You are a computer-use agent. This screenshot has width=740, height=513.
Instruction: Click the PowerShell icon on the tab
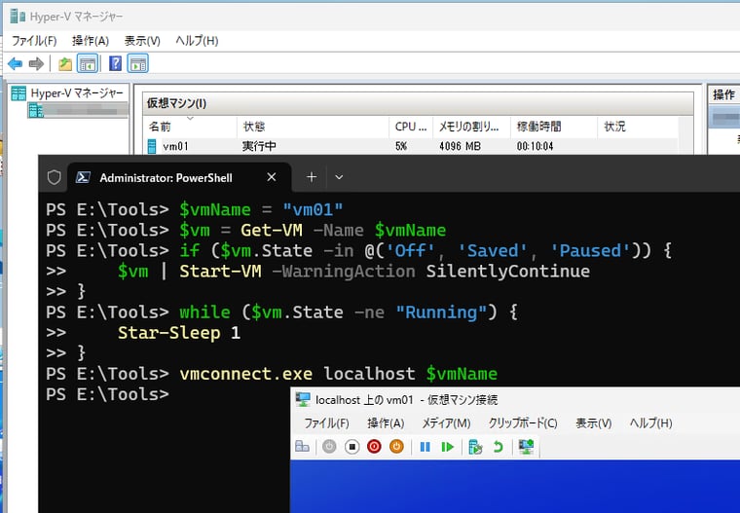click(x=84, y=177)
